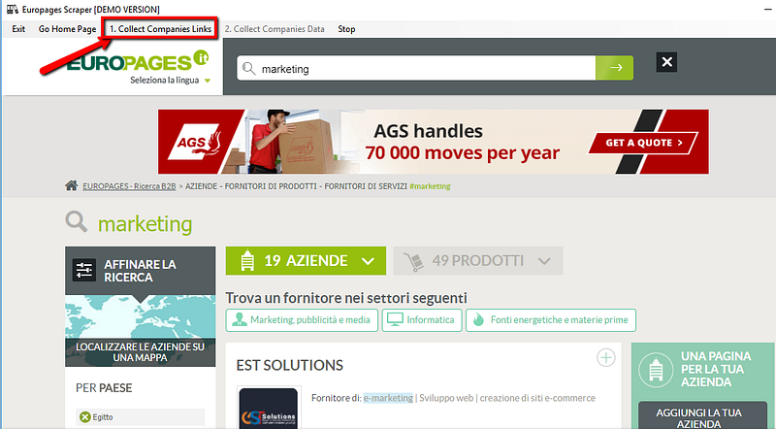Click monitor icon on Informatica button

[x=395, y=319]
